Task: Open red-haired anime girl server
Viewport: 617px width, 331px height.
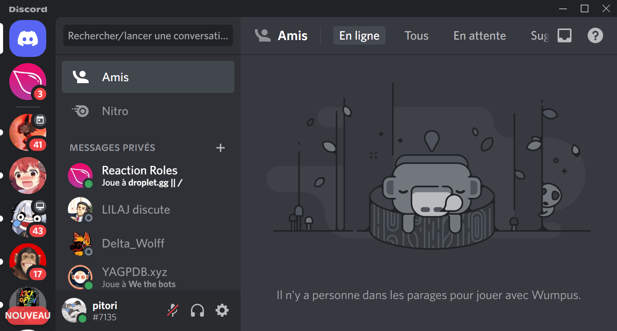Action: (28, 176)
